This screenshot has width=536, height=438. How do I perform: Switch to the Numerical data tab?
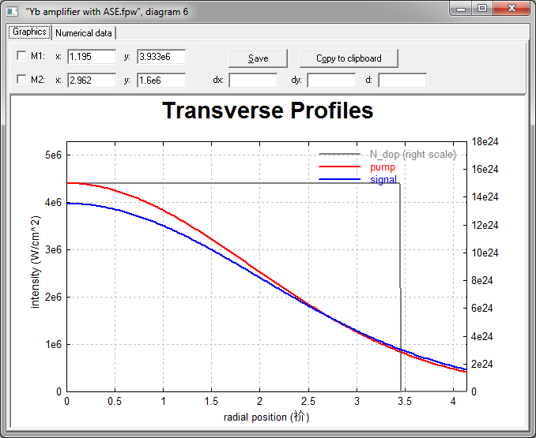(84, 33)
